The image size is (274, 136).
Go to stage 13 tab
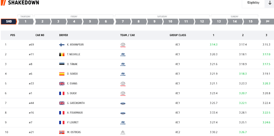[x=219, y=22]
